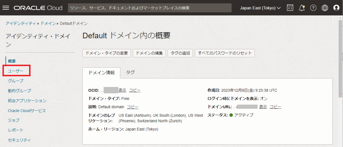
Task: Open ユーザー in the sidebar
Action: pos(15,71)
